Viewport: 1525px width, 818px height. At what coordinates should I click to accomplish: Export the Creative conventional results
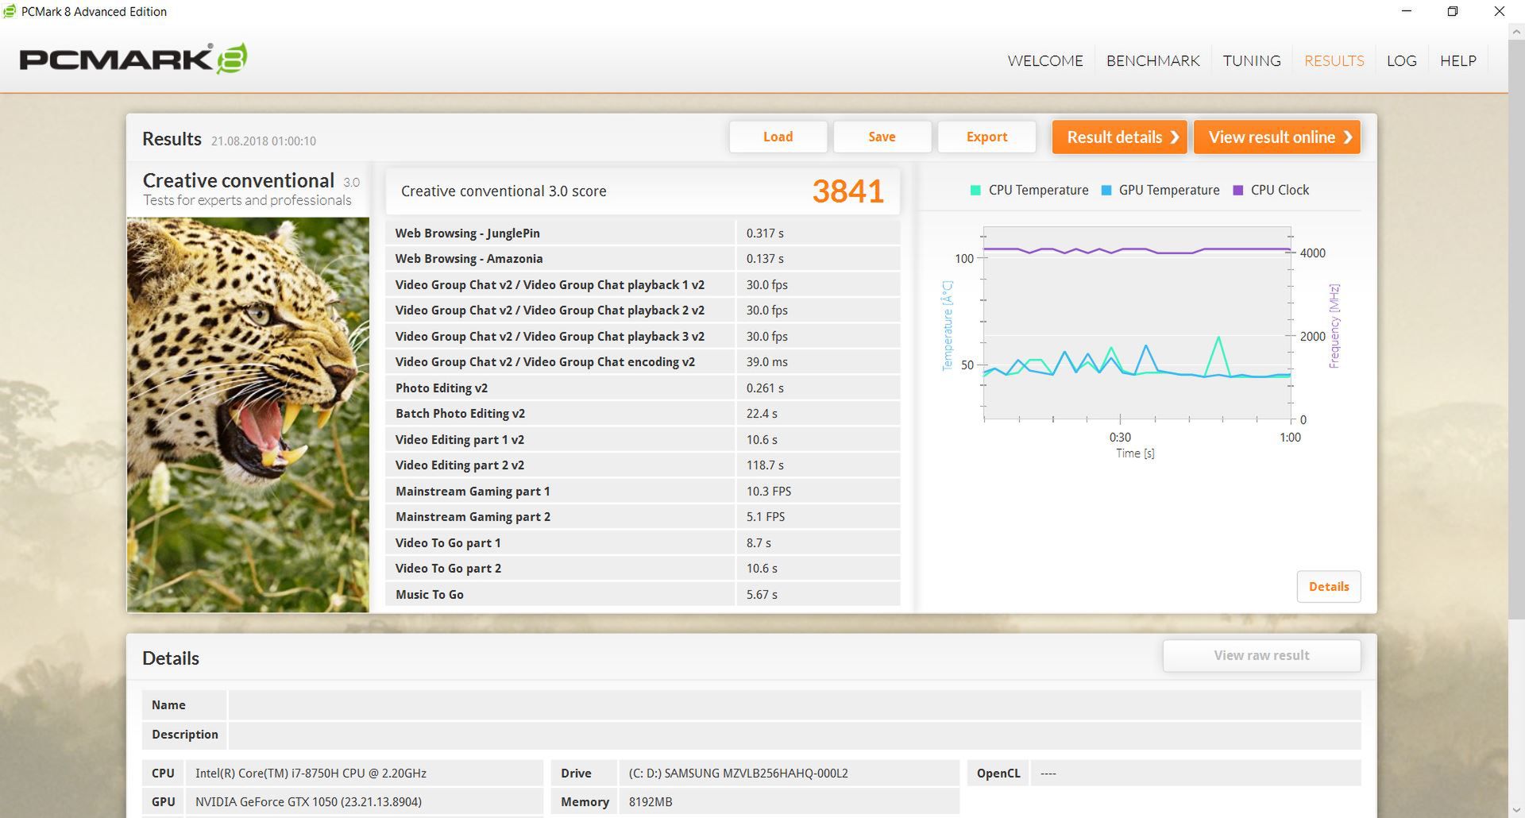(986, 136)
